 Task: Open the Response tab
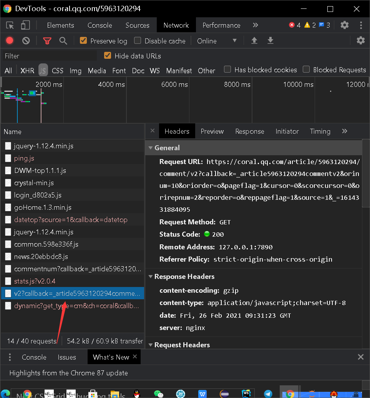pos(250,131)
